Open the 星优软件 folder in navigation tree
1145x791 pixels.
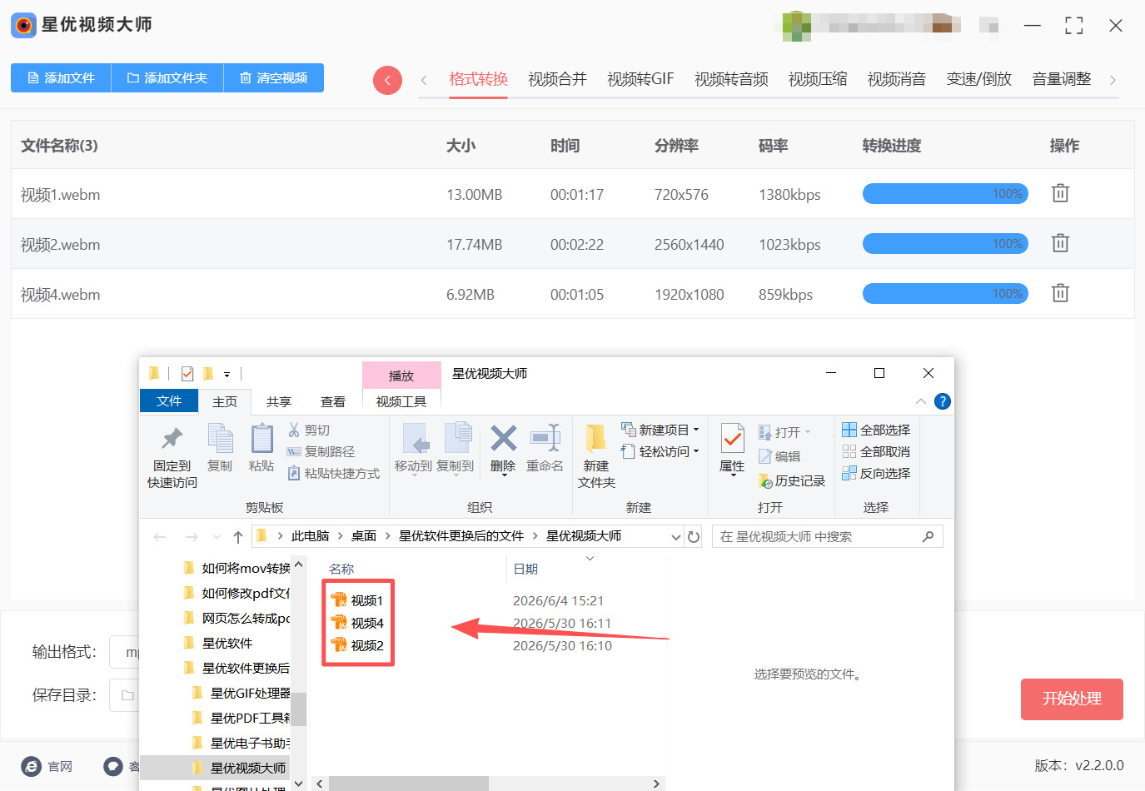[x=218, y=643]
